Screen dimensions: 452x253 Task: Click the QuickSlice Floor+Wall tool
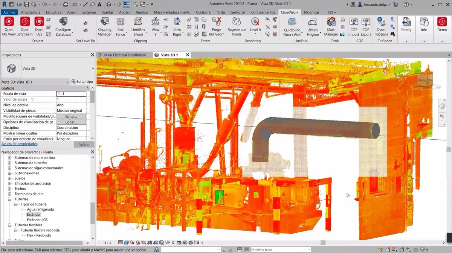(292, 26)
